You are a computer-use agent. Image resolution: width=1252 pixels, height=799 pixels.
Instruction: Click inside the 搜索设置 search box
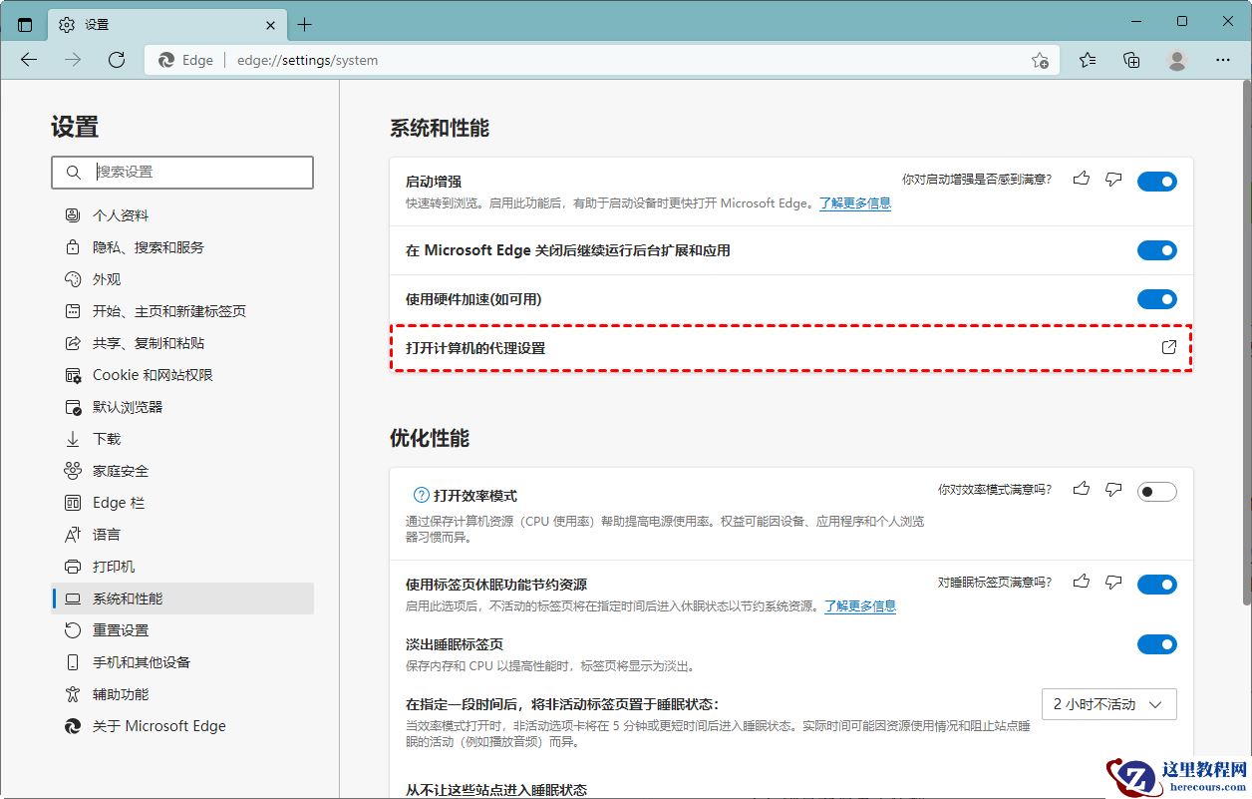click(182, 173)
